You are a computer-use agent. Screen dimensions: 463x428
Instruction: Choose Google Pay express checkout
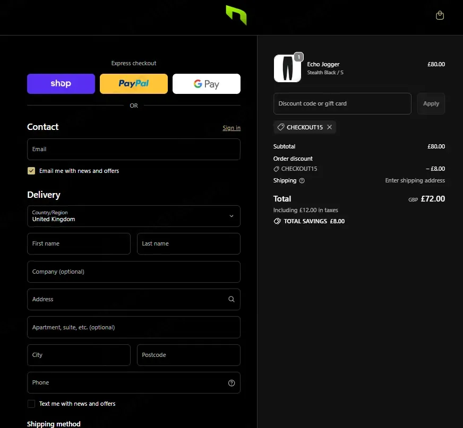207,84
